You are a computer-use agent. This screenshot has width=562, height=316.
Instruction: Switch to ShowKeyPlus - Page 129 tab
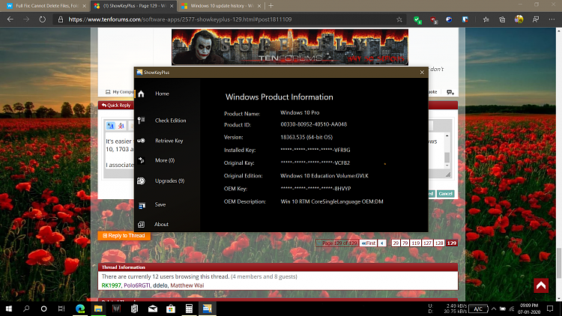(132, 6)
